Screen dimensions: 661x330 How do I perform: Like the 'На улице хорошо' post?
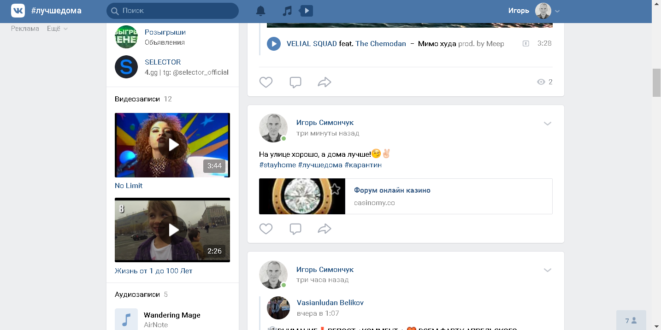pos(266,229)
